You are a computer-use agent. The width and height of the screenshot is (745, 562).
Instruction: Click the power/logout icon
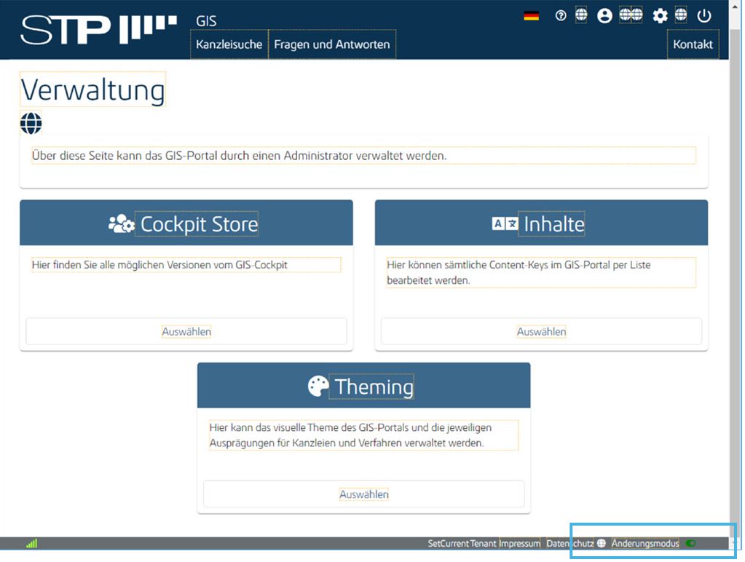click(703, 15)
